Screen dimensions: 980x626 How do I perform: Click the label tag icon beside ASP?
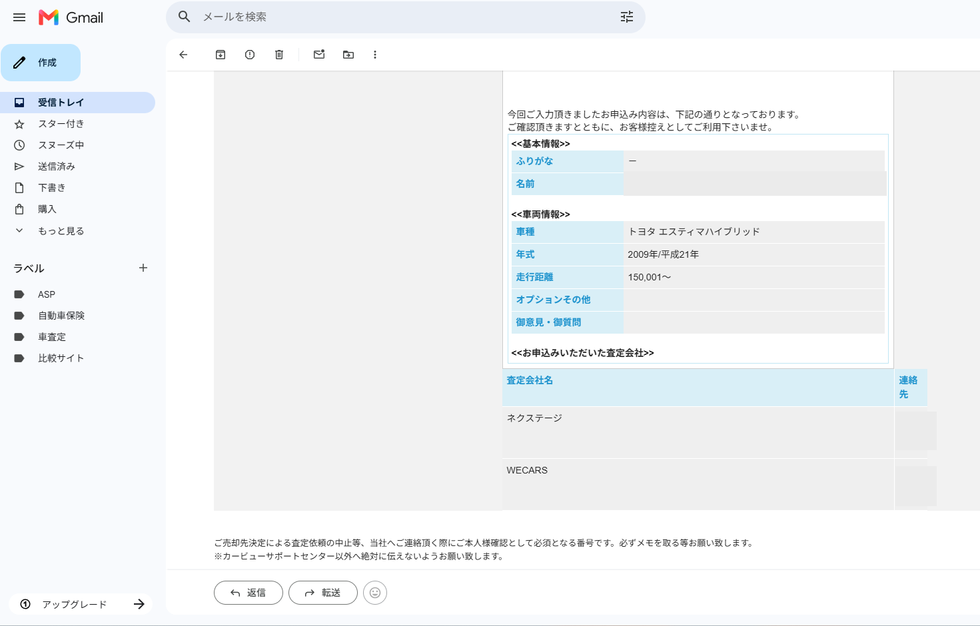19,294
